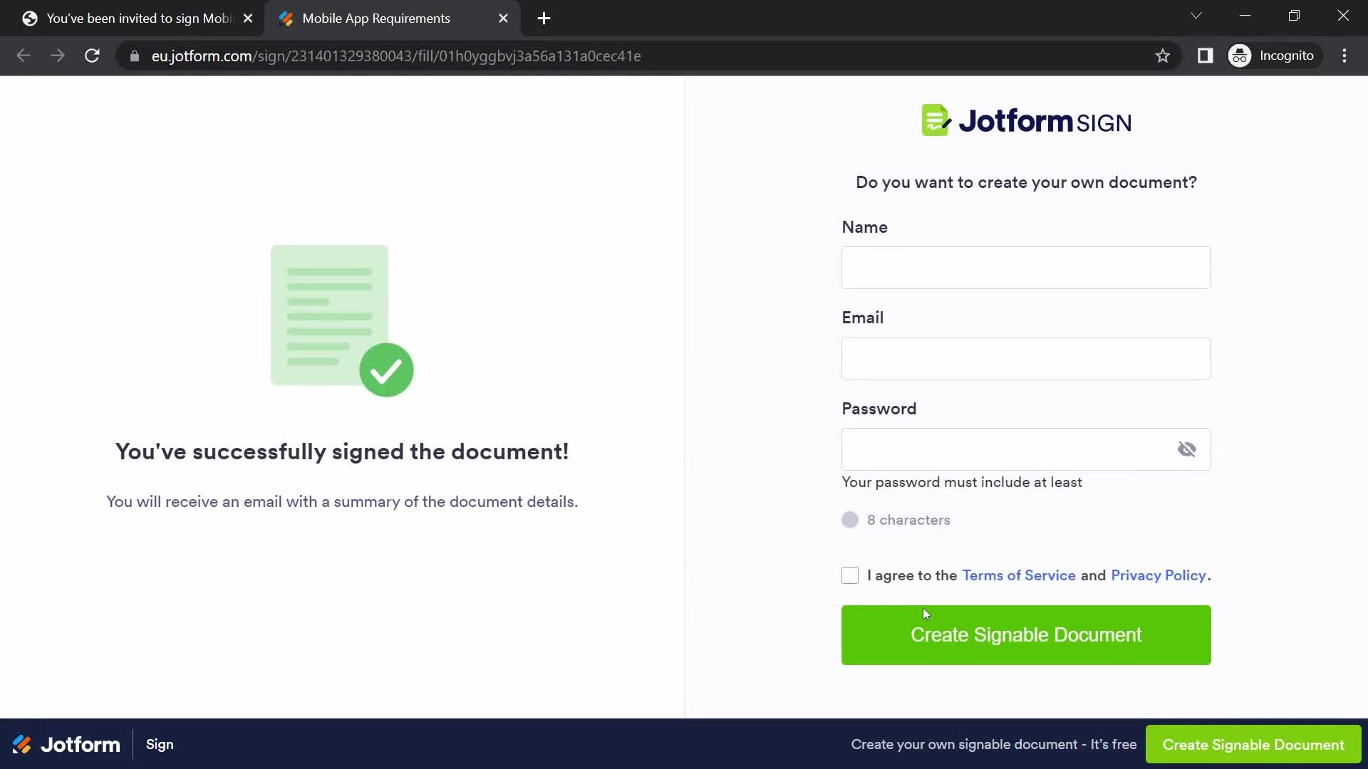The height and width of the screenshot is (769, 1368).
Task: Switch to Mobile App Requirements tab
Action: click(375, 18)
